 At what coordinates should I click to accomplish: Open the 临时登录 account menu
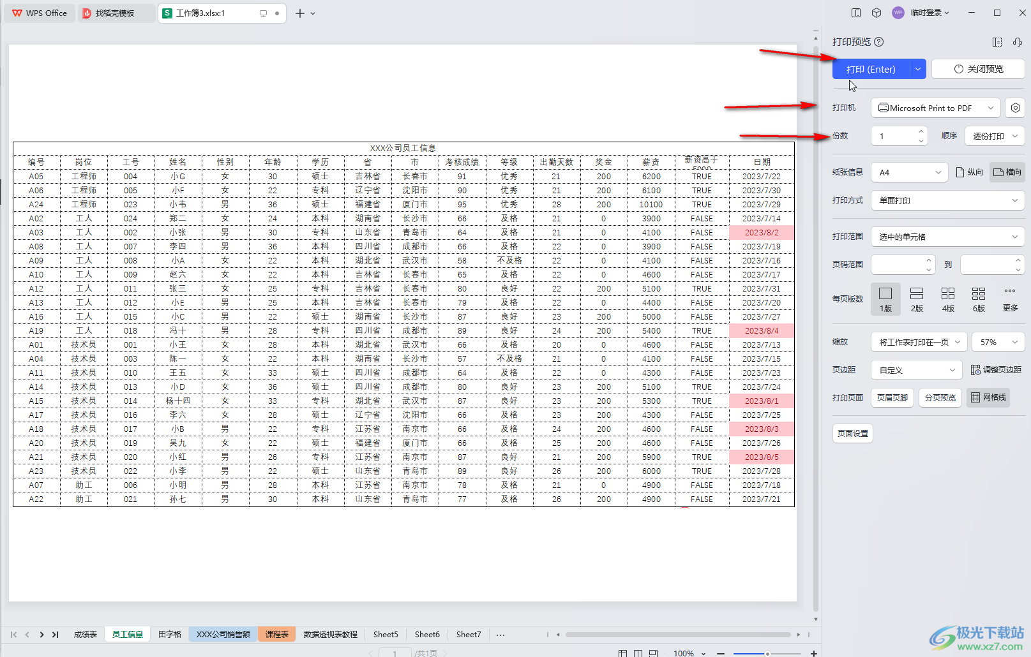(921, 13)
